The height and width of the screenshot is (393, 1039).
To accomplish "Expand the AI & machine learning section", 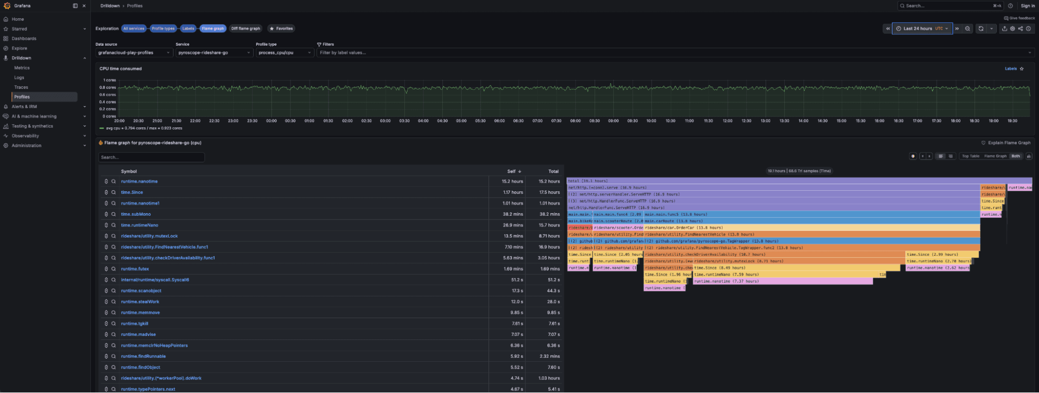I will click(x=85, y=116).
